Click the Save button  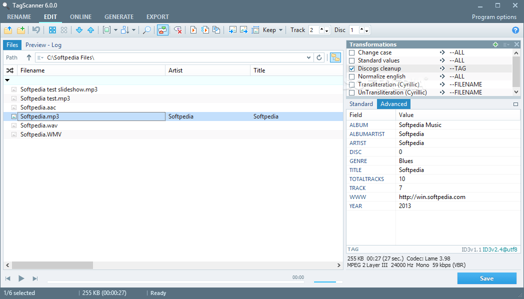pos(486,278)
